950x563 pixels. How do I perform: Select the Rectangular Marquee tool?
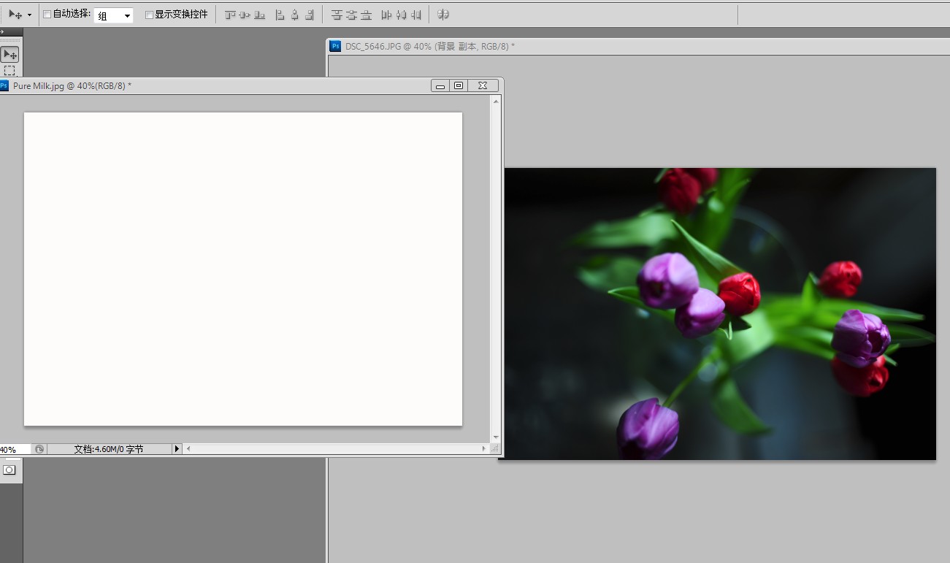pyautogui.click(x=9, y=71)
